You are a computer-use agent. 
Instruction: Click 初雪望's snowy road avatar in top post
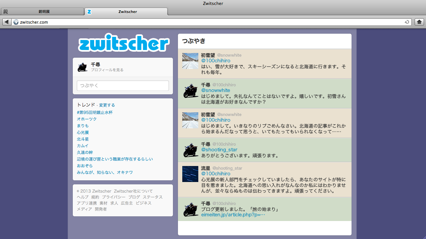click(190, 61)
